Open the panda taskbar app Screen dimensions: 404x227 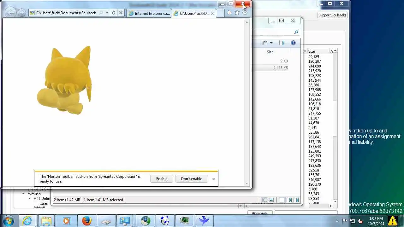coord(165,221)
